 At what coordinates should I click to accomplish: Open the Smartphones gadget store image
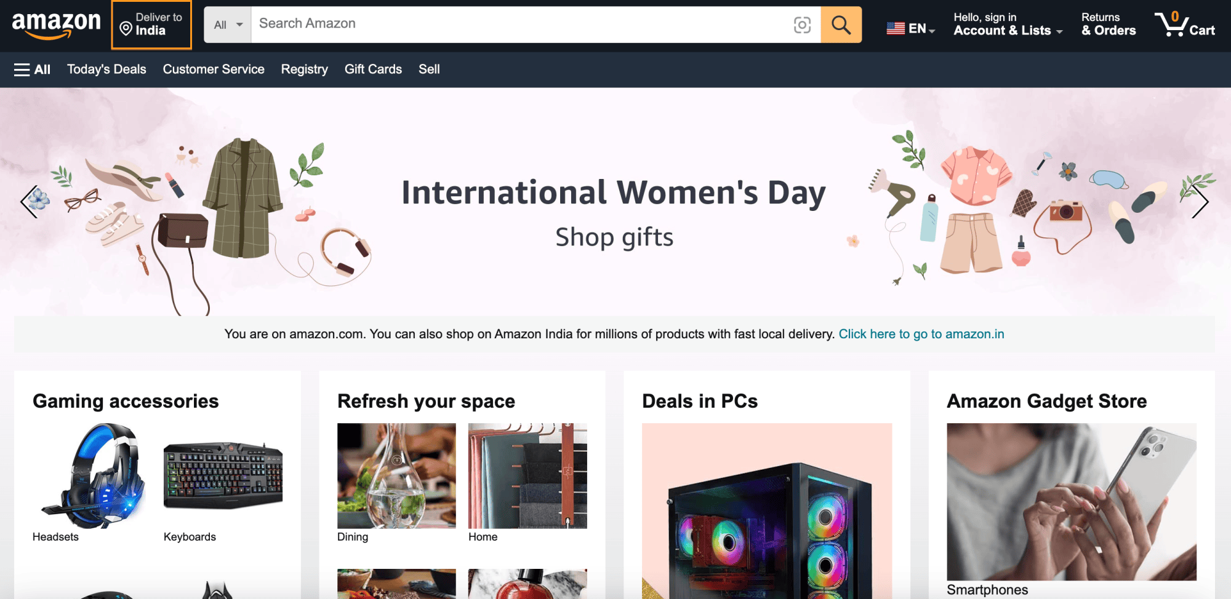click(1072, 502)
